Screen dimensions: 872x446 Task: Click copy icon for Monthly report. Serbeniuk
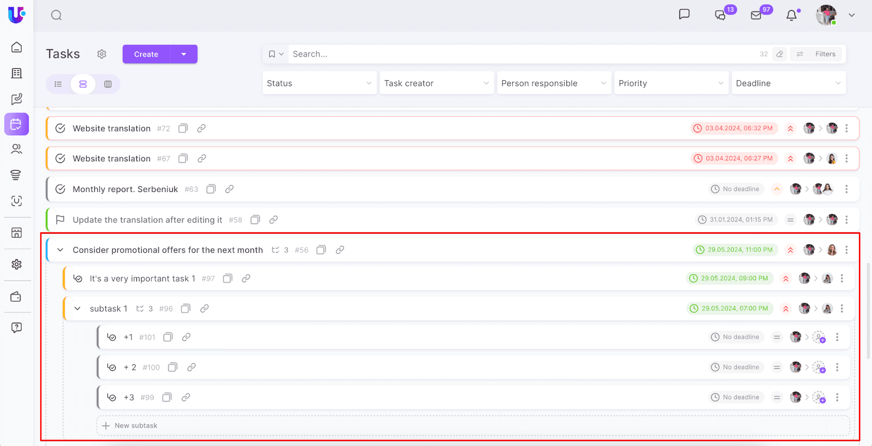[x=211, y=189]
